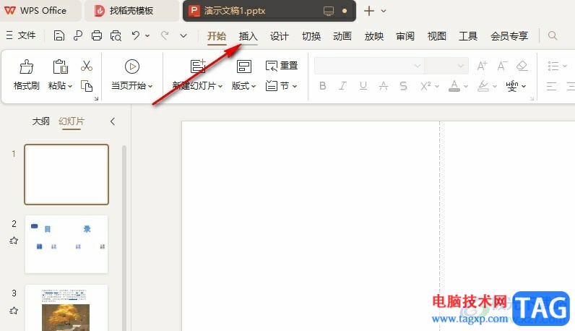Screen dimensions: 575x331
Task: Open the slide Layout options
Action: coord(244,75)
